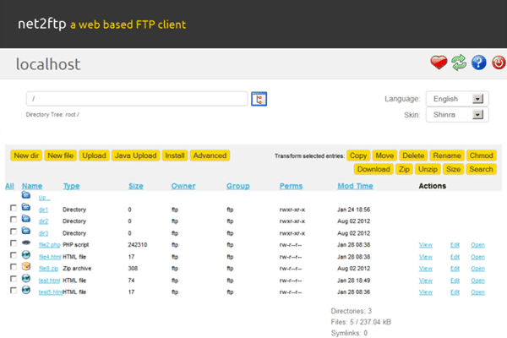The image size is (507, 338).
Task: Check the checkbox for dir1
Action: coord(13,209)
